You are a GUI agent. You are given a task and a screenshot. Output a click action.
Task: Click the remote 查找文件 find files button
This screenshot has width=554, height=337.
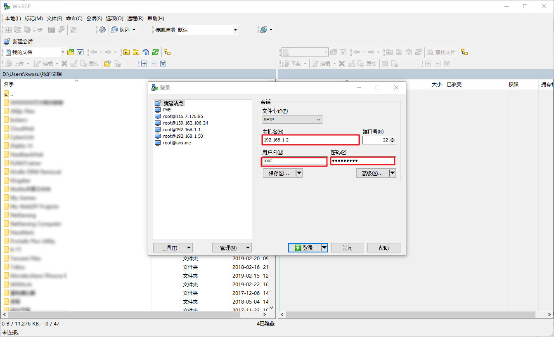[x=441, y=52]
